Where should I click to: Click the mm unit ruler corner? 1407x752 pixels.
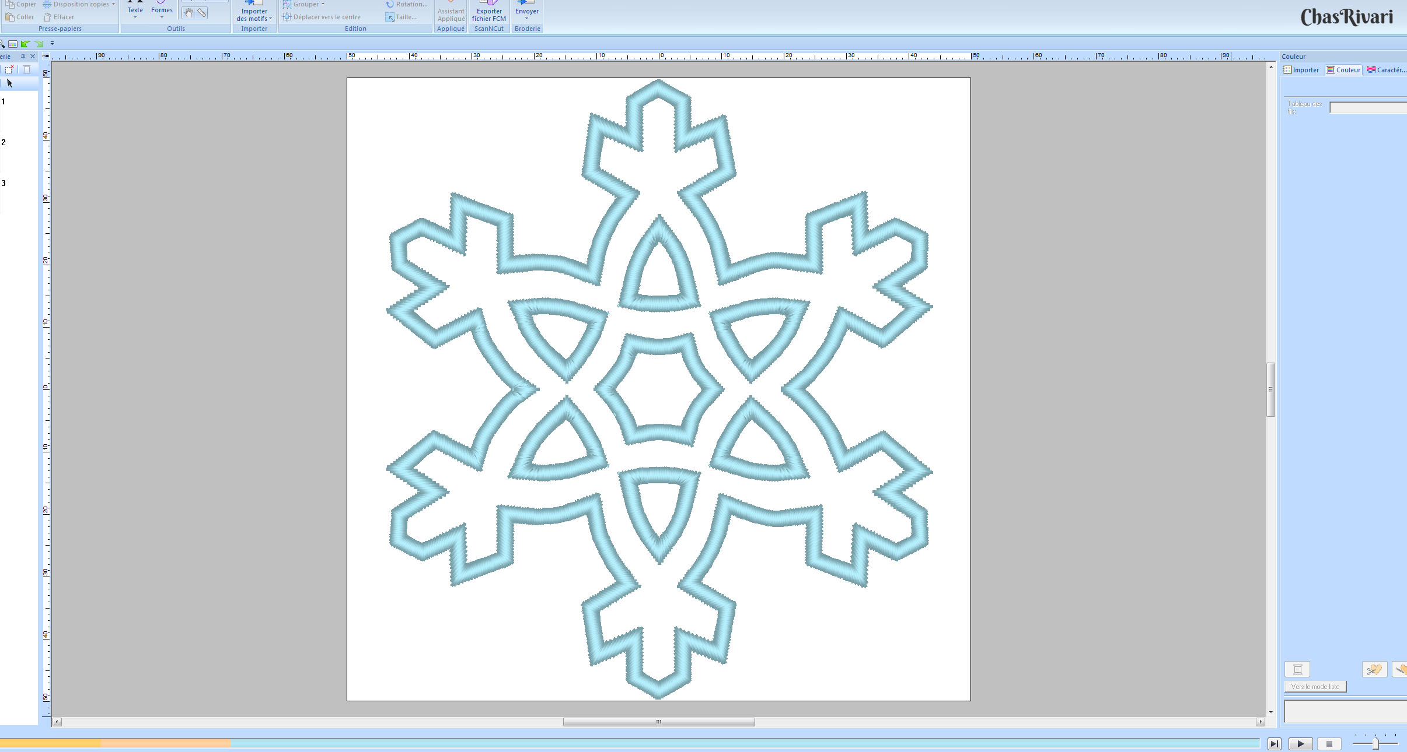(x=46, y=56)
